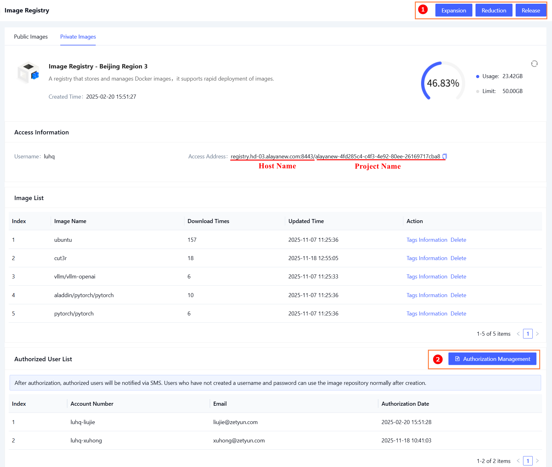Copy the access address with copy icon
The height and width of the screenshot is (467, 552).
(445, 156)
